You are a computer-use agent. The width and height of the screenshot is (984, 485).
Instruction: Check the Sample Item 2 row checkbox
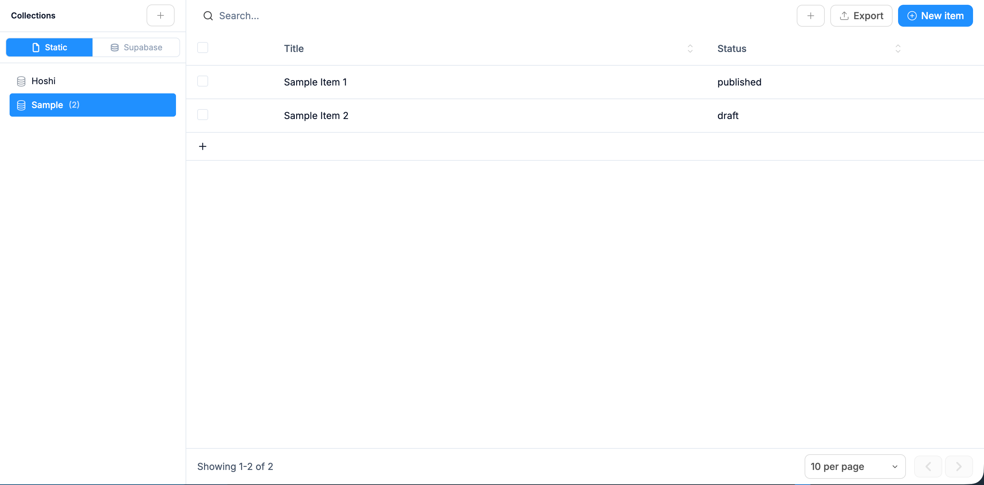(203, 115)
